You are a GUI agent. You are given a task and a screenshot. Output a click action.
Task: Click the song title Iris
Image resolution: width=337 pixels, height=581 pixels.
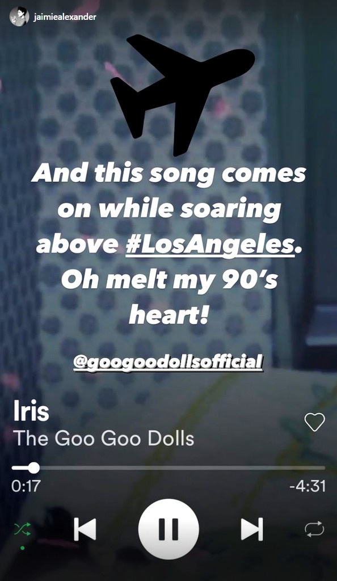coord(31,411)
